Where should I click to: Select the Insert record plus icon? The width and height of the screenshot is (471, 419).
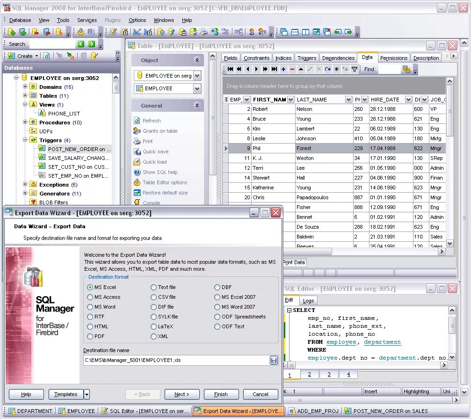(283, 69)
